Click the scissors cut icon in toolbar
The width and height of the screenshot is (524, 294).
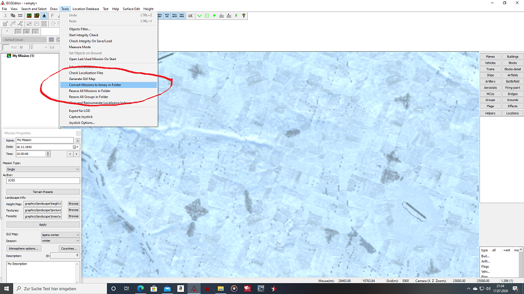click(x=5, y=16)
